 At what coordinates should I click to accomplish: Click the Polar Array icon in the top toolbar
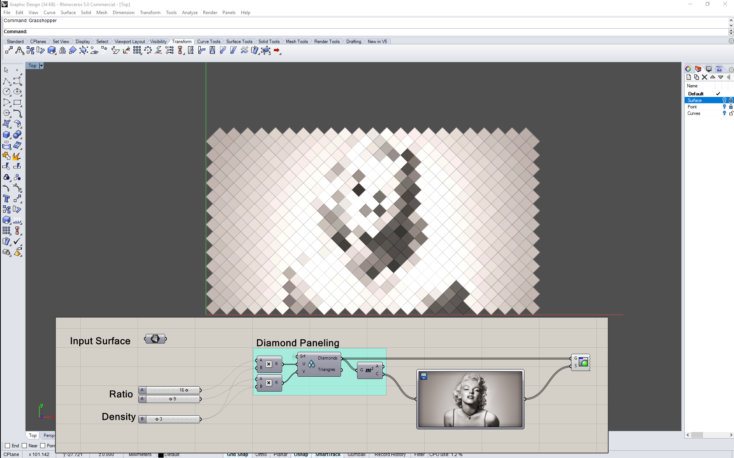(x=148, y=50)
